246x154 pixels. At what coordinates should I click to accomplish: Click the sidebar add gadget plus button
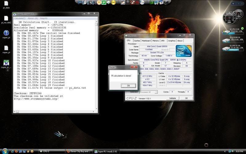coord(233,3)
